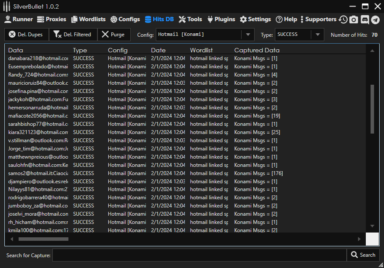Open the Wordlists tab
This screenshot has height=268, width=384.
click(x=88, y=19)
